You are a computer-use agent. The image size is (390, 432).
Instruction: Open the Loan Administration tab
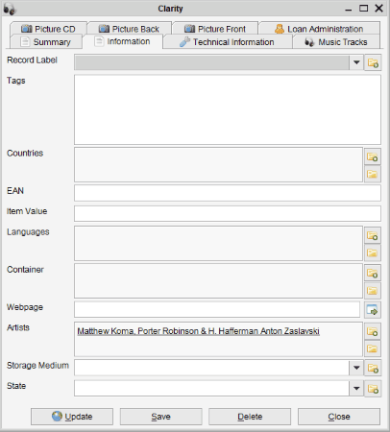click(x=319, y=29)
